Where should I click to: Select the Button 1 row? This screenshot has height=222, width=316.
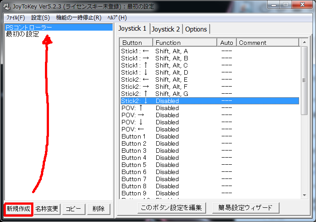(x=210, y=136)
